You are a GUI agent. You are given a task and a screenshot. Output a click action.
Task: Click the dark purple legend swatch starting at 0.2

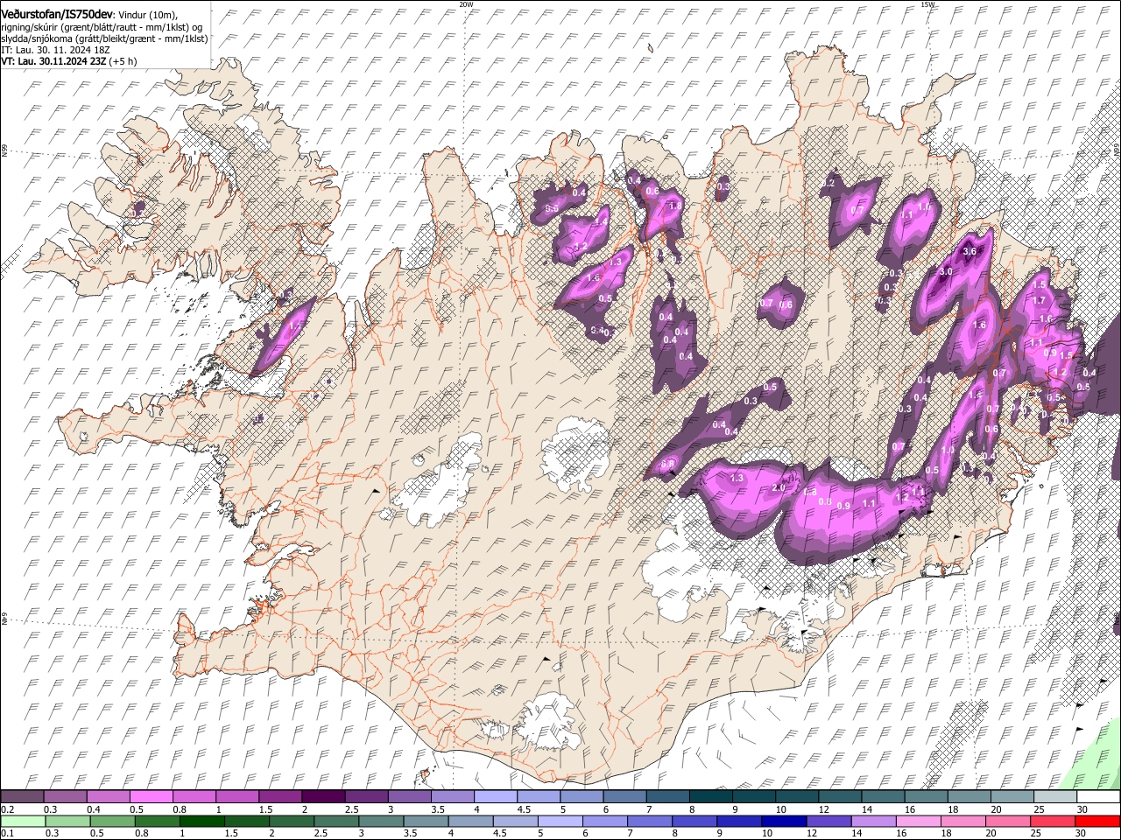coord(22,797)
